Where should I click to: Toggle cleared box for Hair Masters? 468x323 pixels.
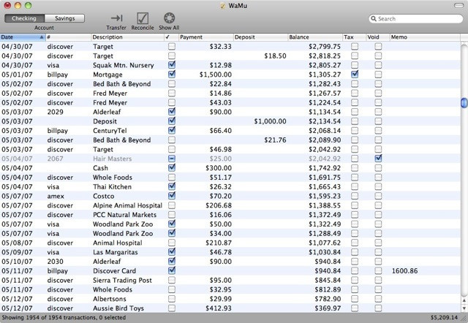coord(172,159)
